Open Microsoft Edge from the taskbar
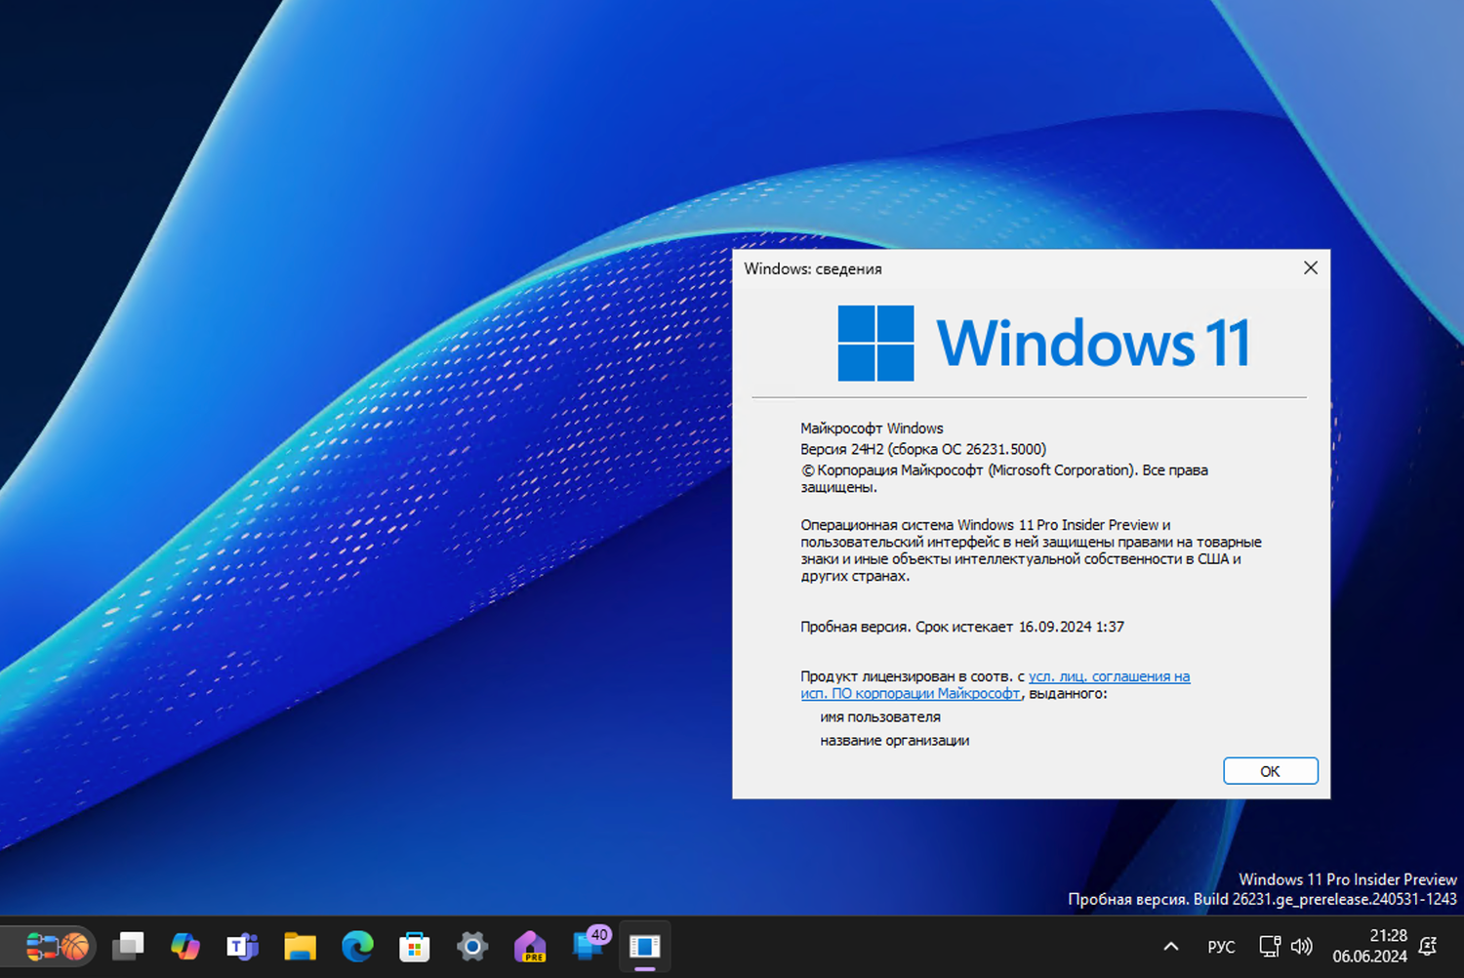The image size is (1464, 978). [x=354, y=947]
